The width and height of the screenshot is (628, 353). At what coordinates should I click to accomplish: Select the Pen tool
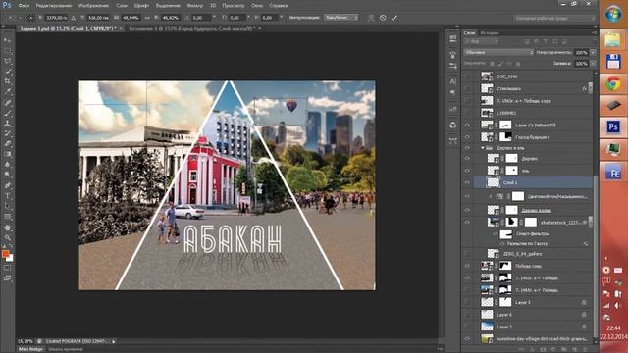(x=7, y=185)
